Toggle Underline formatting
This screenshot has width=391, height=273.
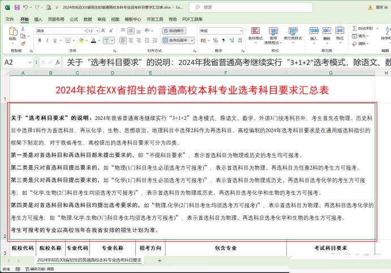pyautogui.click(x=55, y=40)
